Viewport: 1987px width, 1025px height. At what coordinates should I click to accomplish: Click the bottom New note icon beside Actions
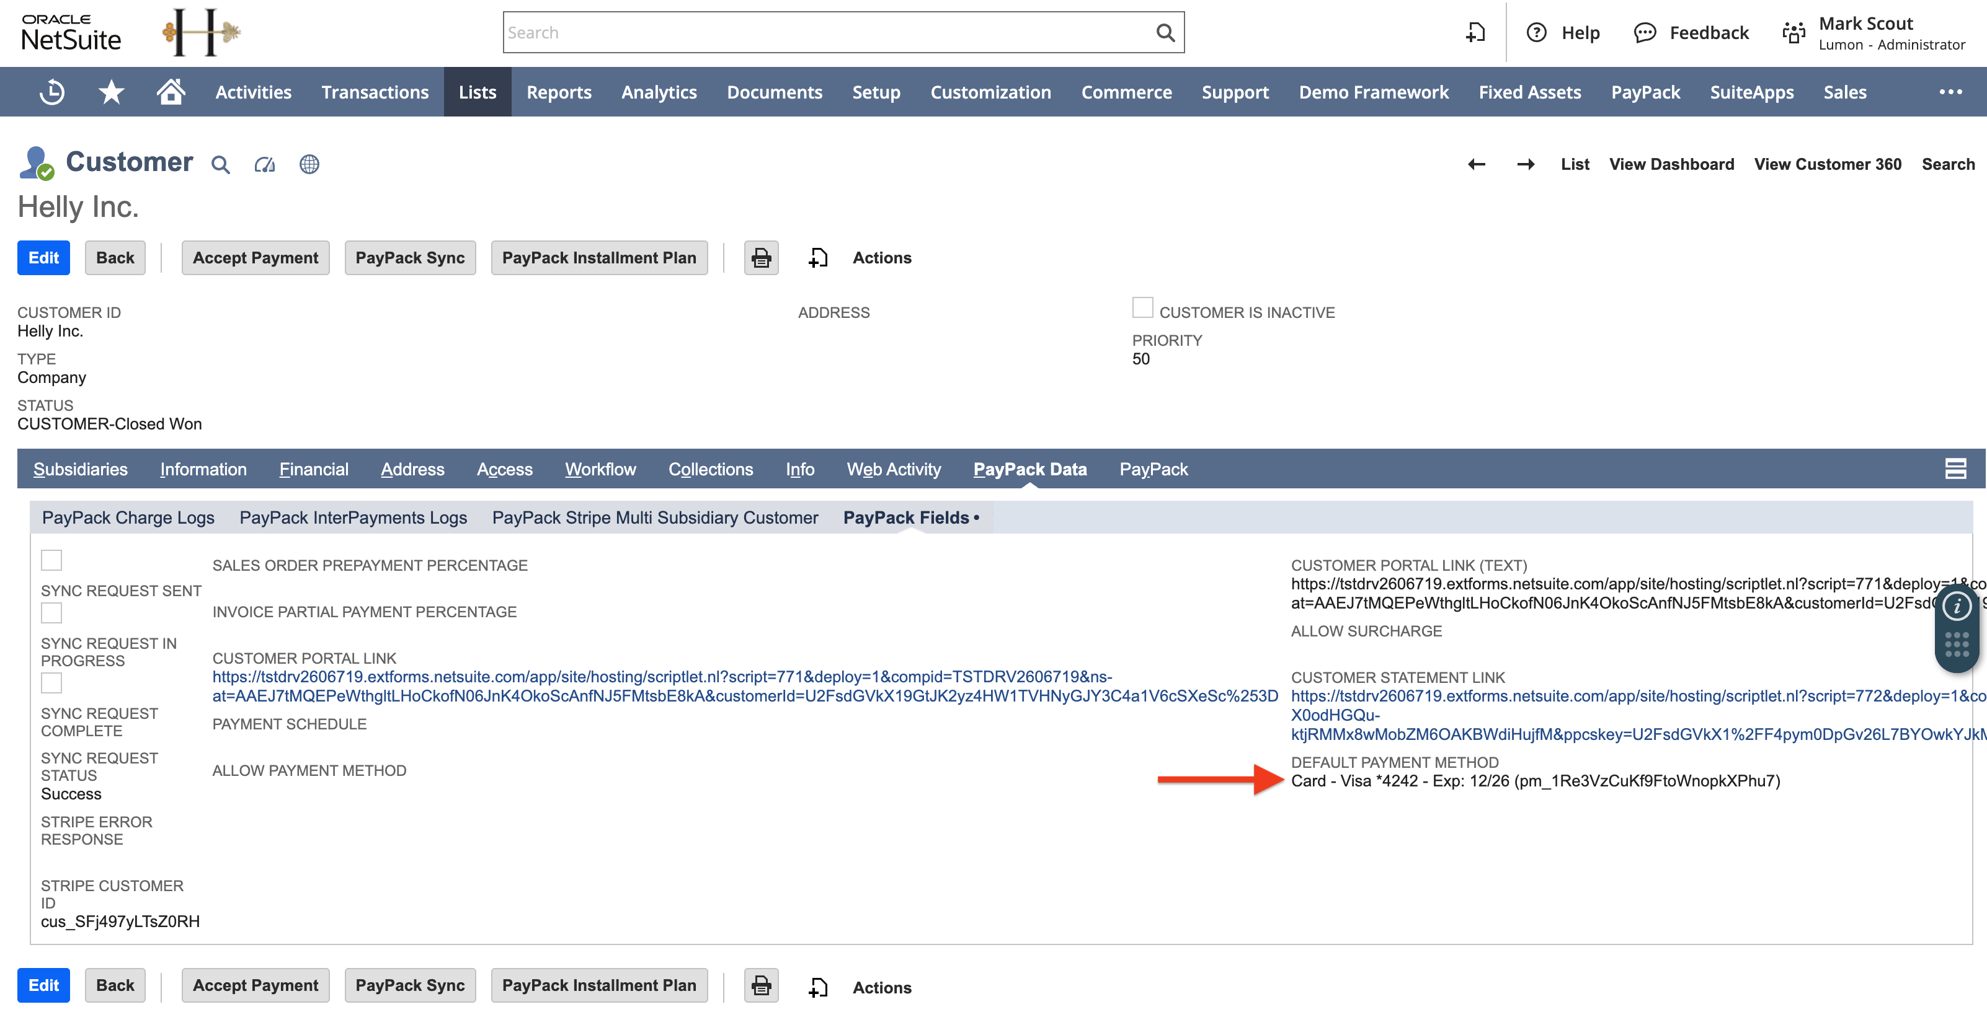coord(817,987)
